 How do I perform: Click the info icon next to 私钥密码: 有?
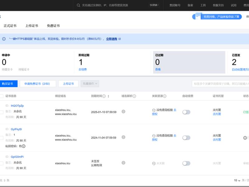click(x=24, y=146)
